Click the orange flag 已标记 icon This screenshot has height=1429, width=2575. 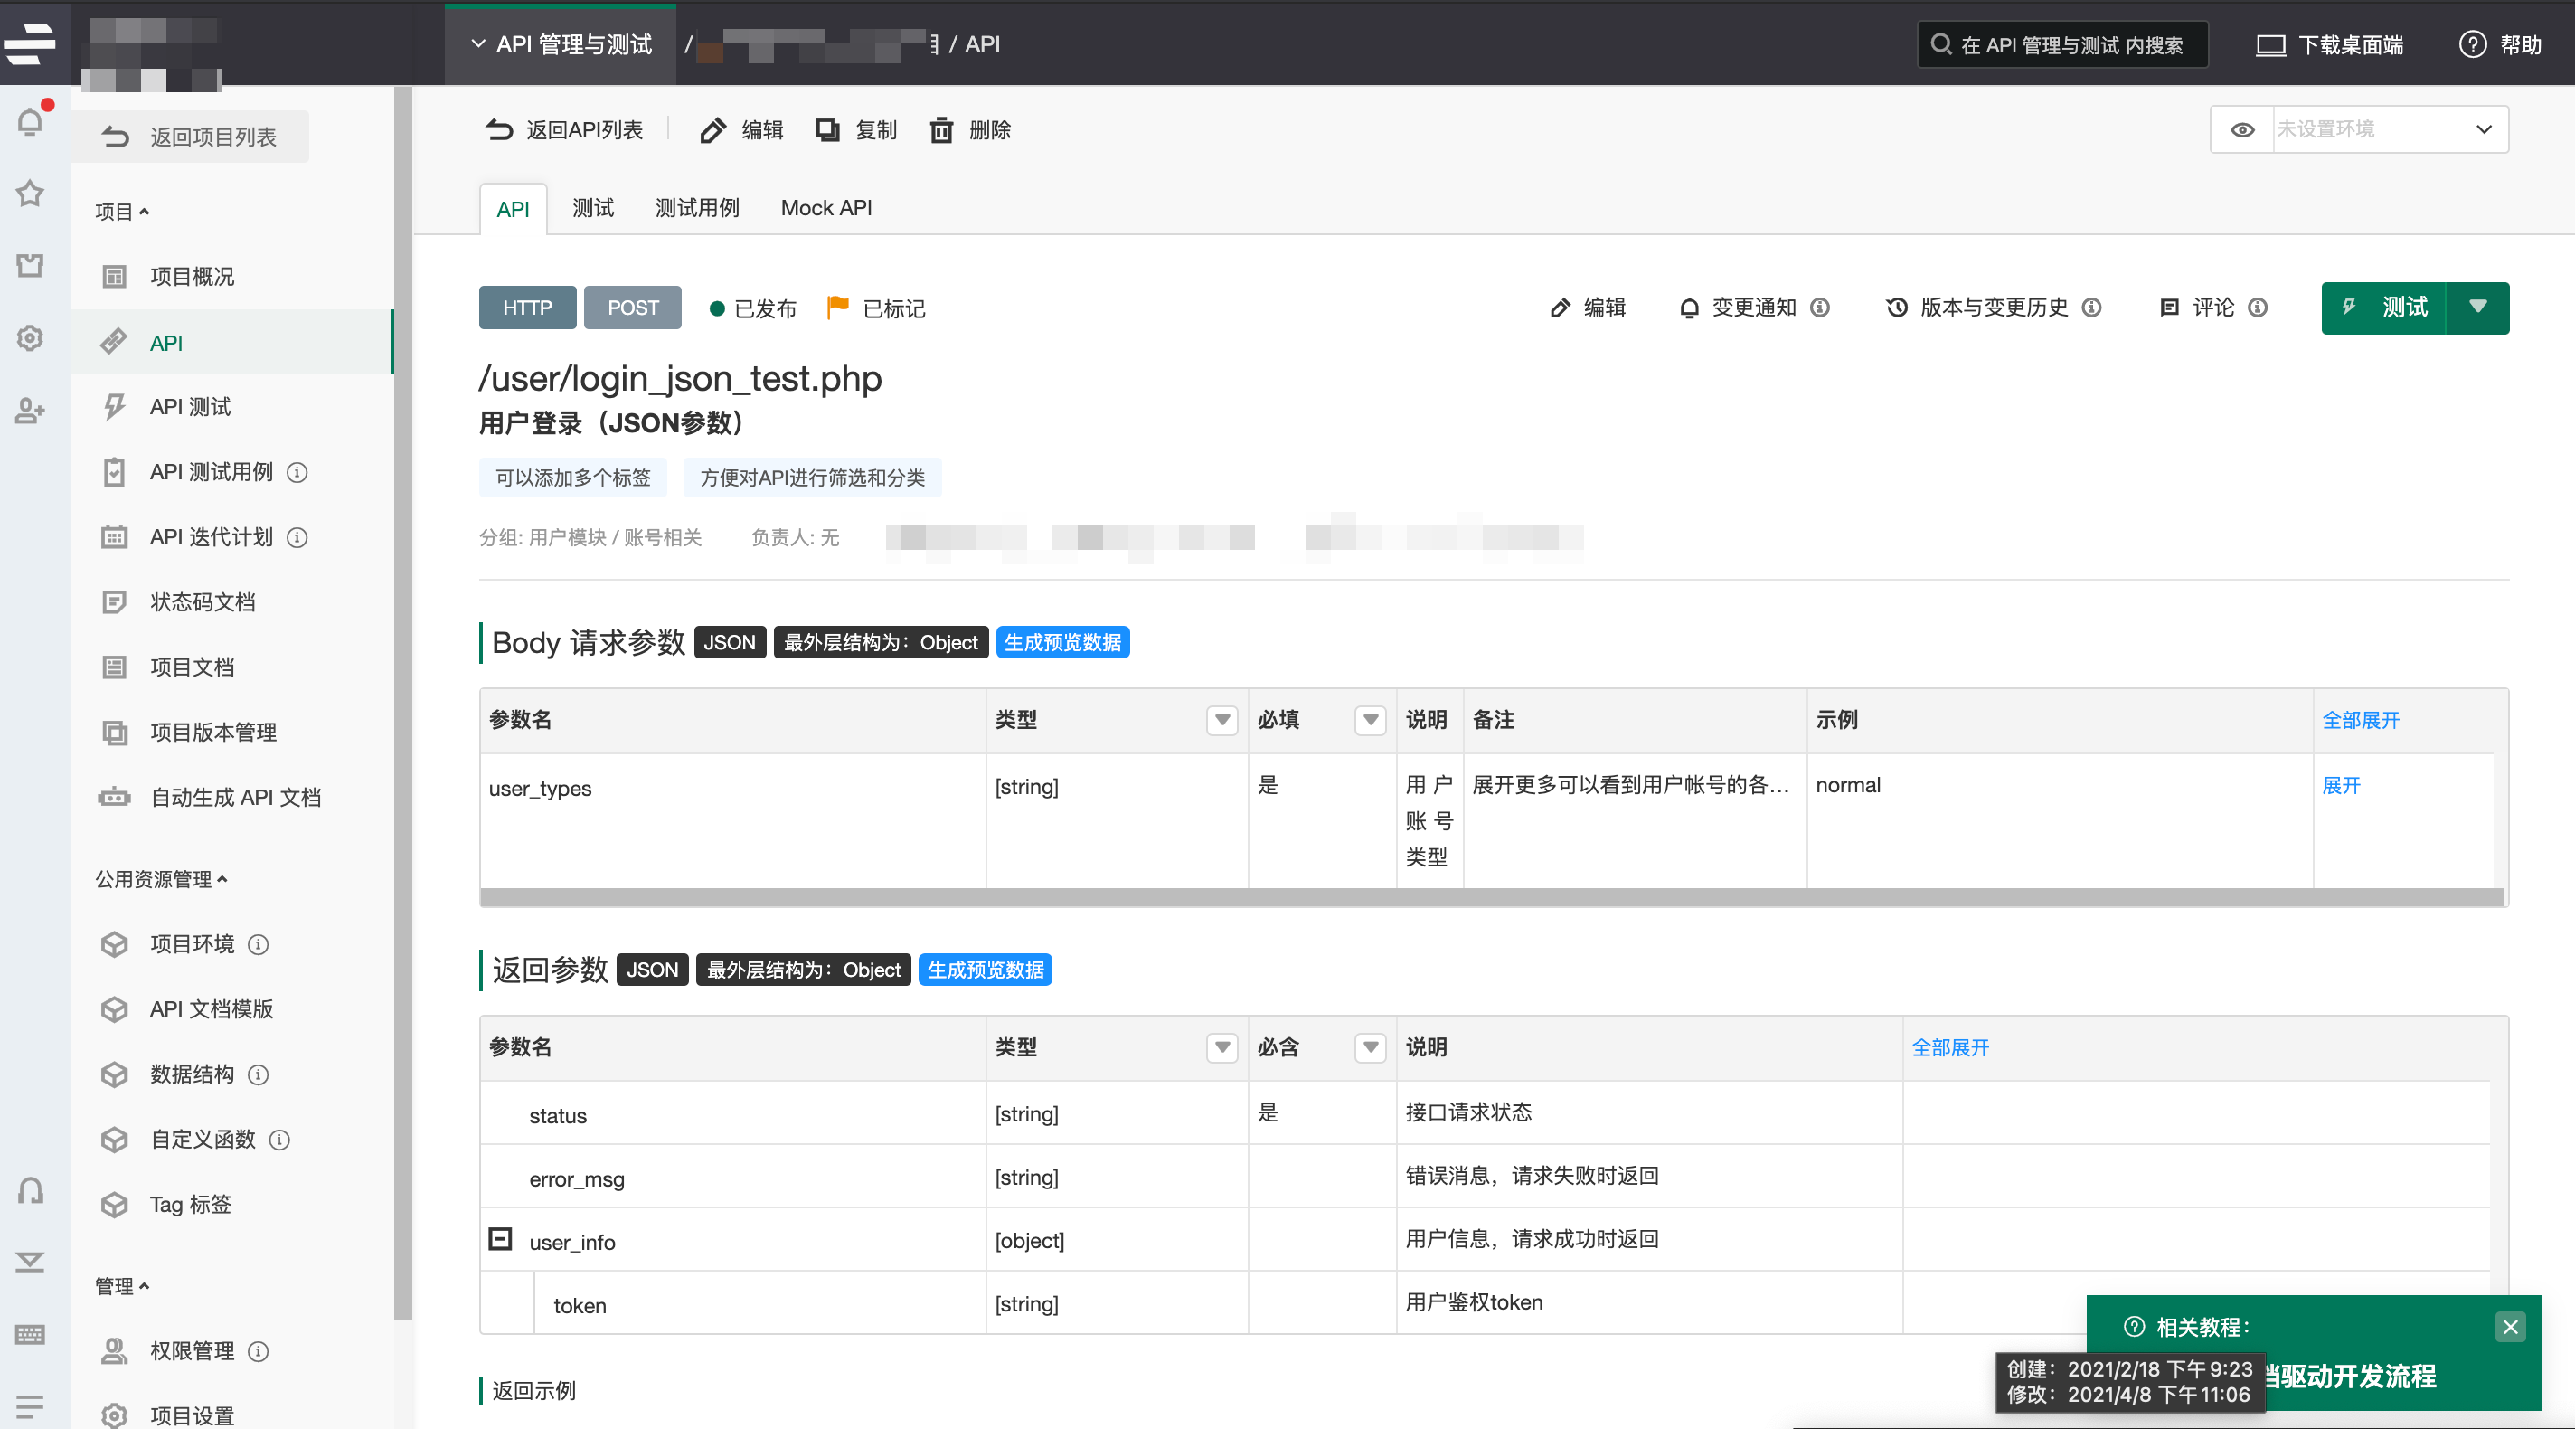(x=837, y=307)
